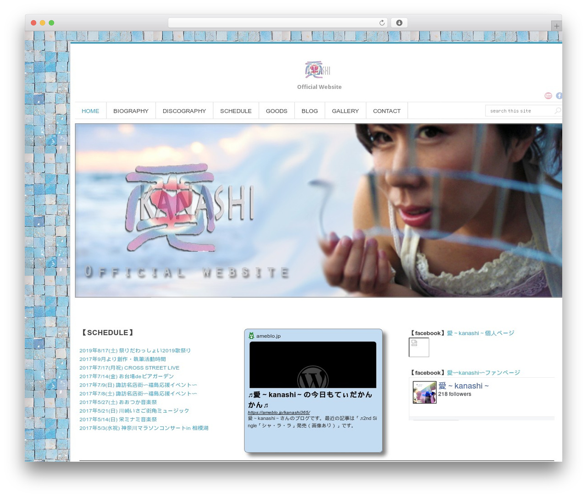The height and width of the screenshot is (497, 587).
Task: Open the 愛〜kanashi〜ファンページ facebook link
Action: coord(483,373)
